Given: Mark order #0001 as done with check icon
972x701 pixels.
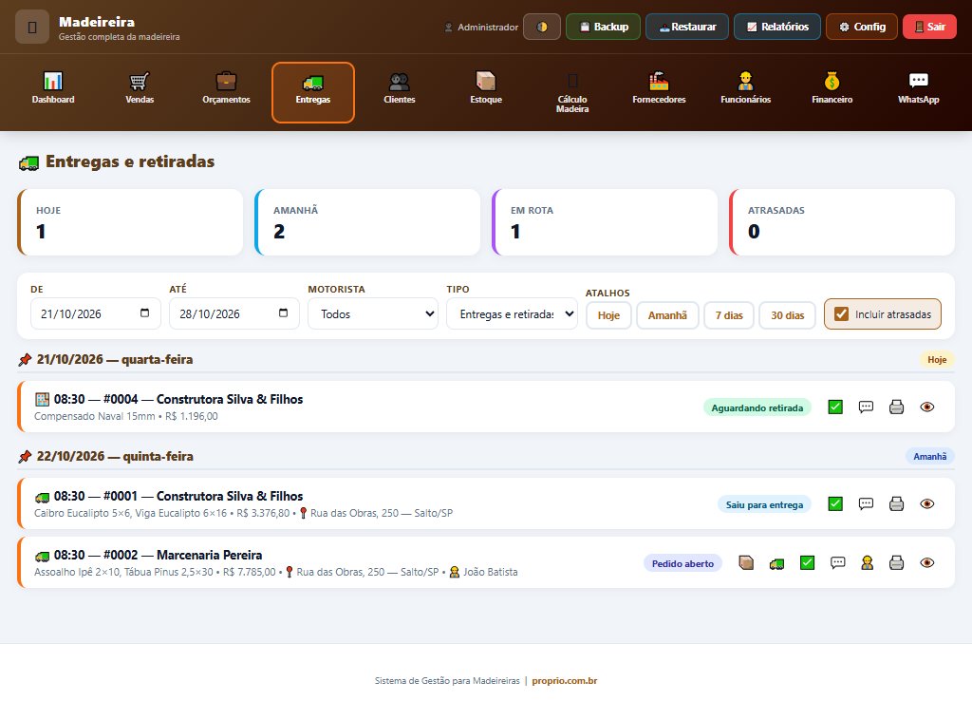Looking at the screenshot, I should coord(835,503).
